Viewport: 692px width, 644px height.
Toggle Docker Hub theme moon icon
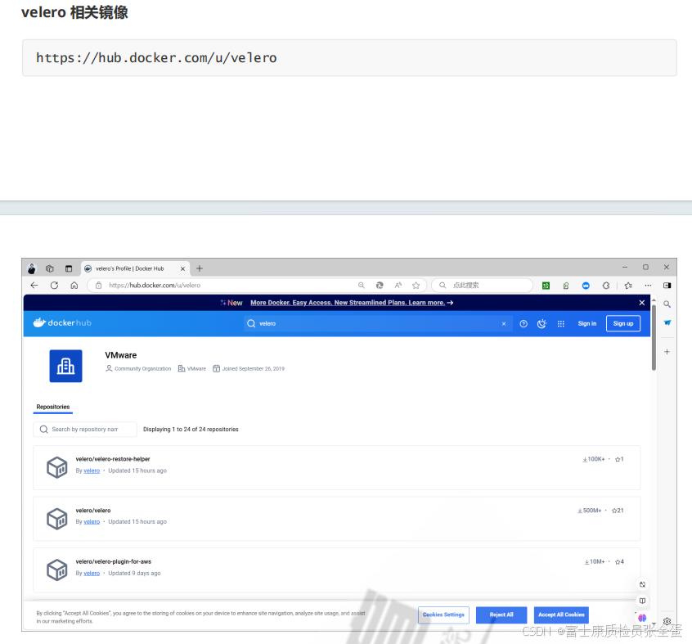coord(542,323)
